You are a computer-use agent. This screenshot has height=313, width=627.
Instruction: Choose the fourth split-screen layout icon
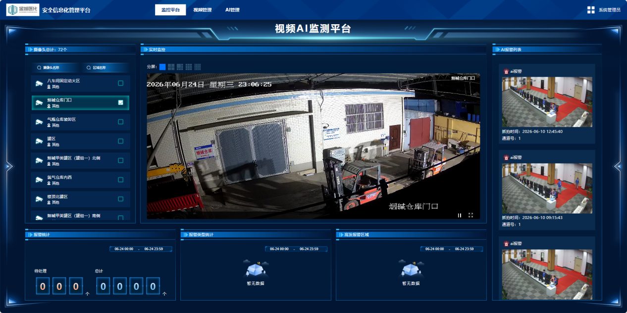click(x=189, y=67)
